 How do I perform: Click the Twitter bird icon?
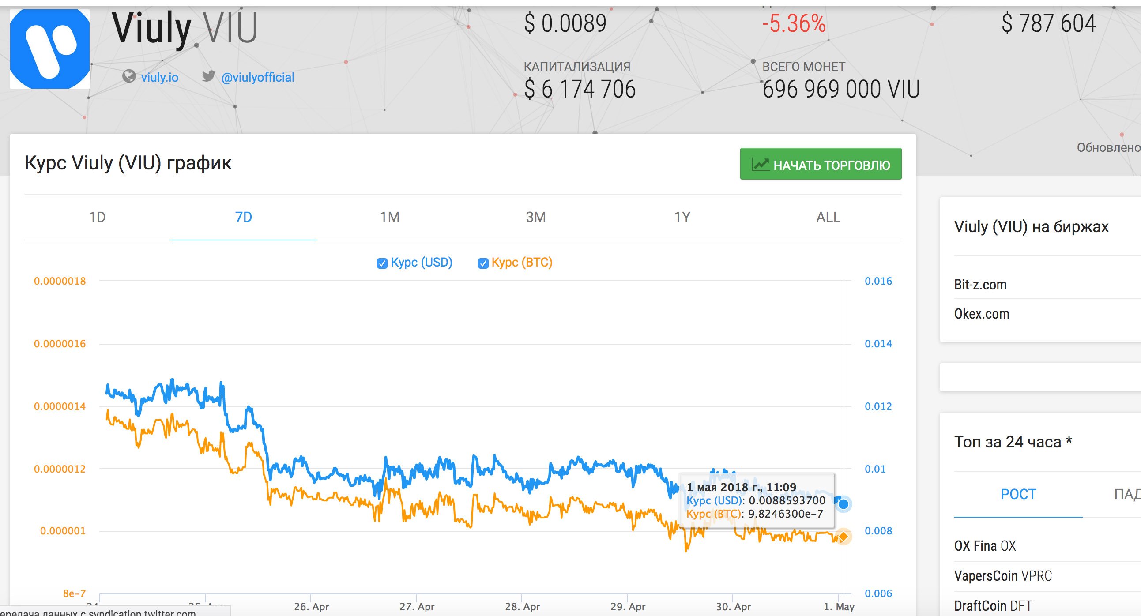(209, 76)
